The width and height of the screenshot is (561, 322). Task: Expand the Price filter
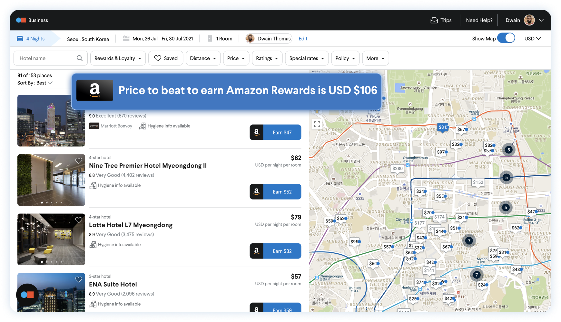point(236,58)
